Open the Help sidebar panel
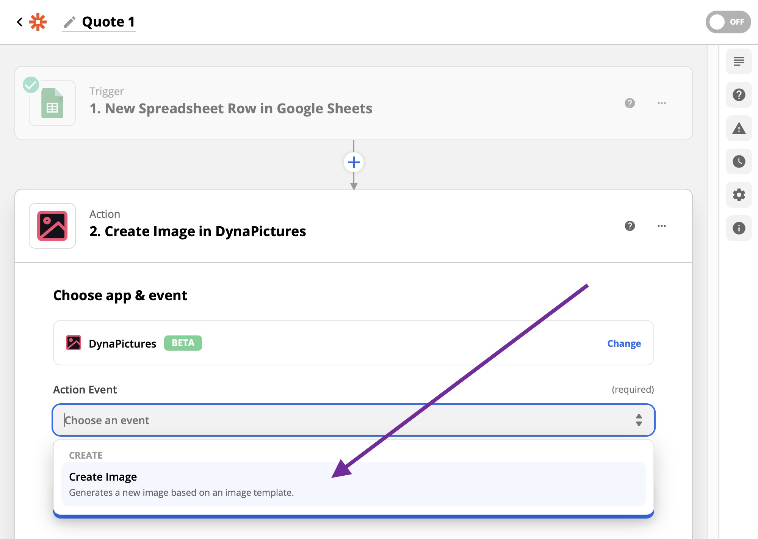This screenshot has width=758, height=539. [739, 95]
